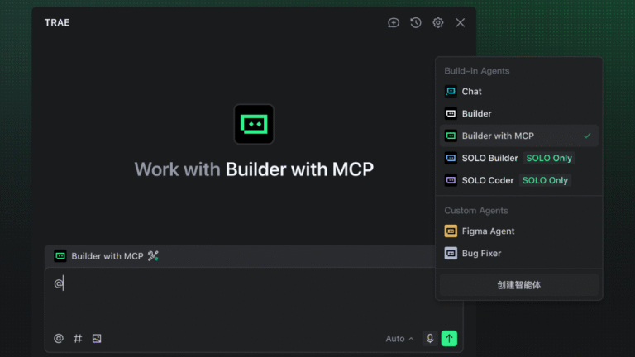The image size is (635, 357).
Task: Select the SOLO Coder agent
Action: 518,180
